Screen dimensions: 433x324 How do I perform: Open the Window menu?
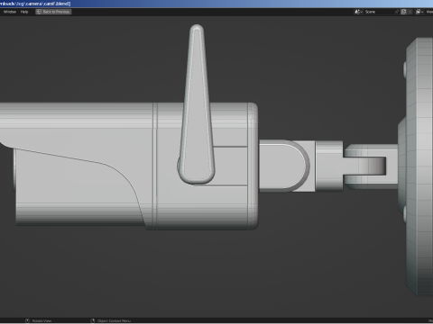(x=10, y=12)
